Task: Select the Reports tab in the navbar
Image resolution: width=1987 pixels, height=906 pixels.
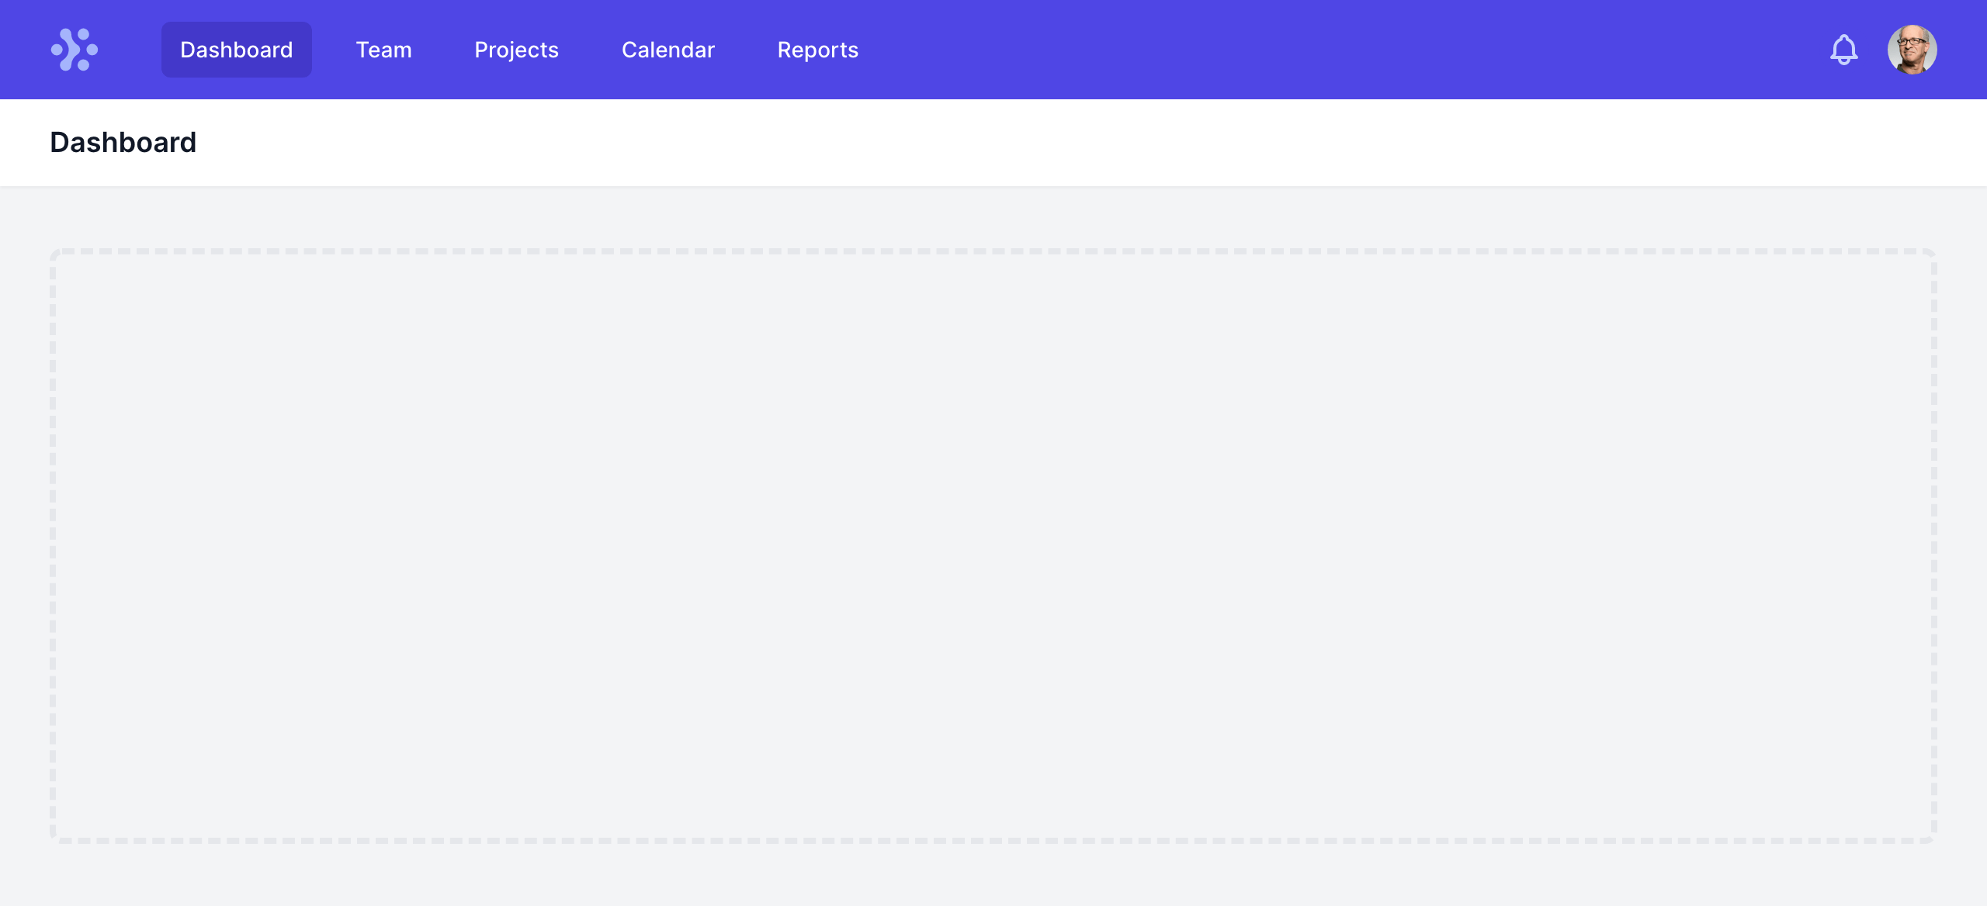Action: (817, 50)
